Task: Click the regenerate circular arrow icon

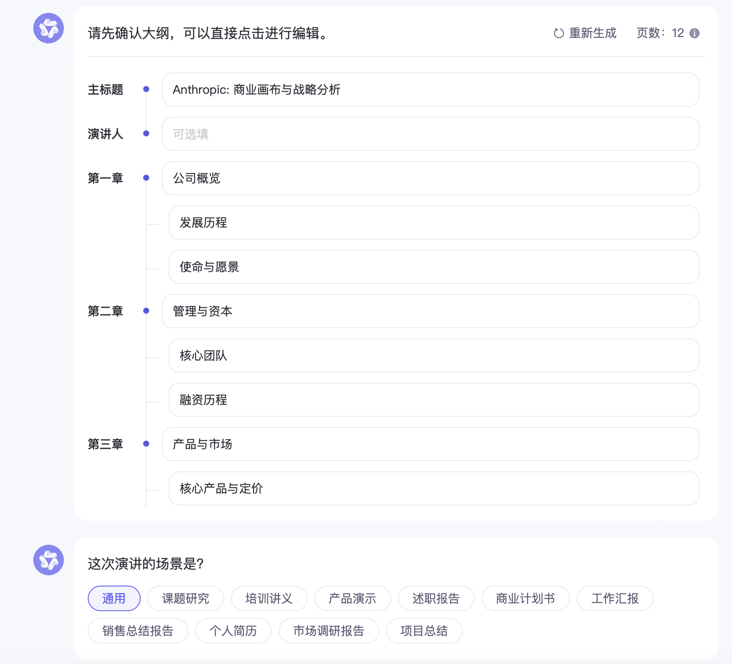Action: (x=559, y=33)
